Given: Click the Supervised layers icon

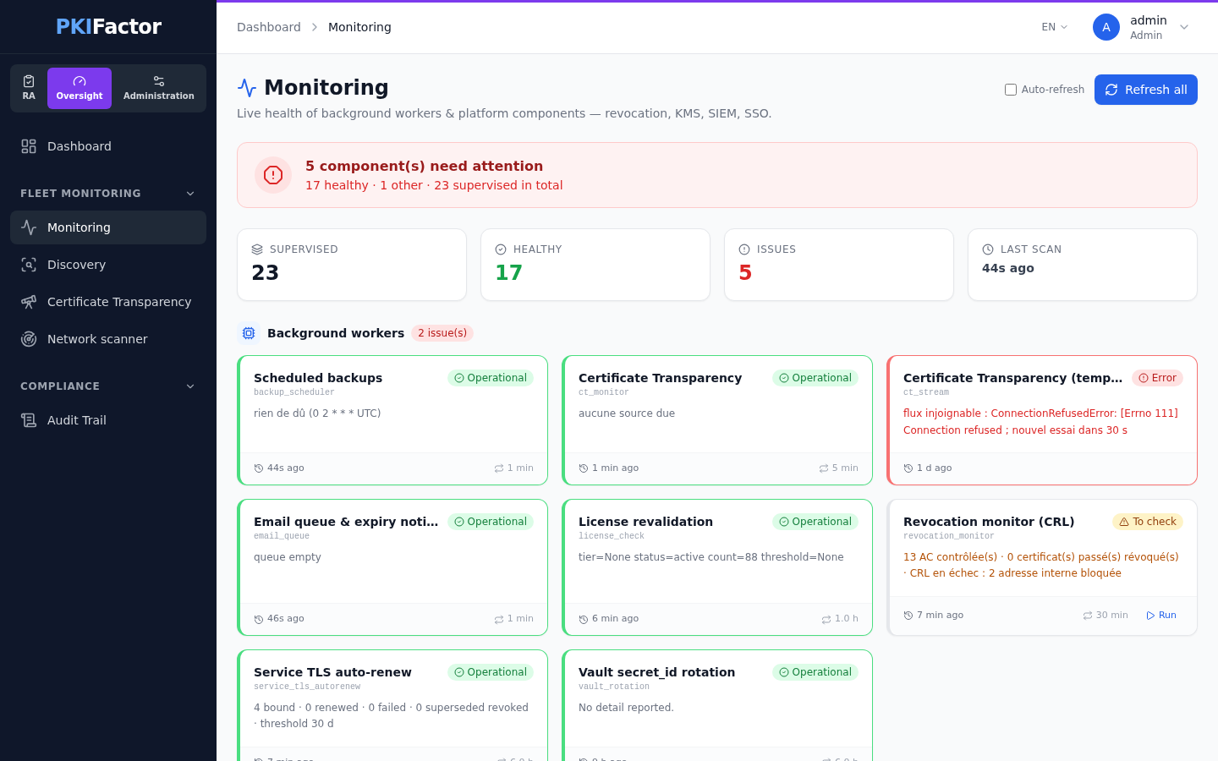Looking at the screenshot, I should [257, 249].
